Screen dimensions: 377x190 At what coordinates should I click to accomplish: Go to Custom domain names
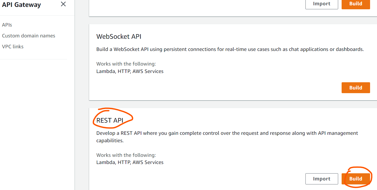[28, 36]
